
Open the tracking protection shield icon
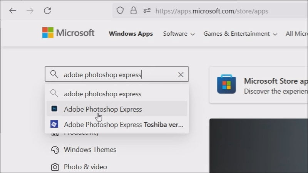(x=120, y=11)
